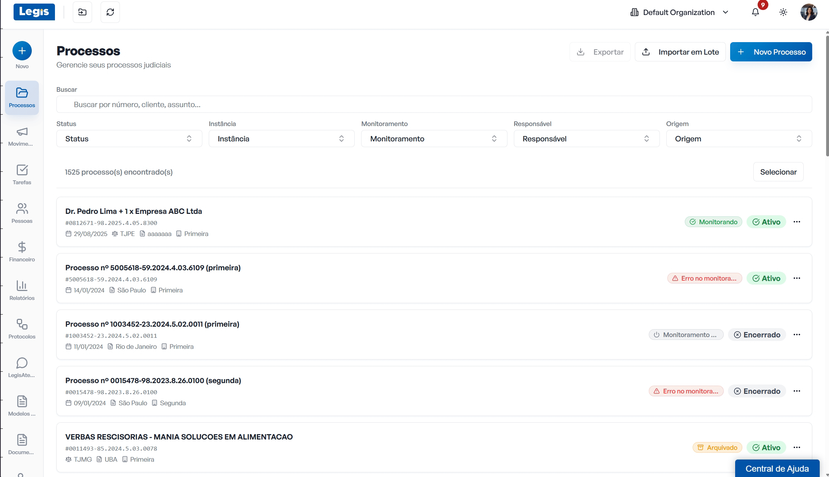Open Movimentações sidebar item
The height and width of the screenshot is (477, 829).
22,136
